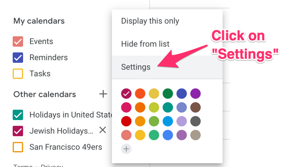Open Settings from the context menu
Screen dimensions: 297x167
tap(136, 67)
